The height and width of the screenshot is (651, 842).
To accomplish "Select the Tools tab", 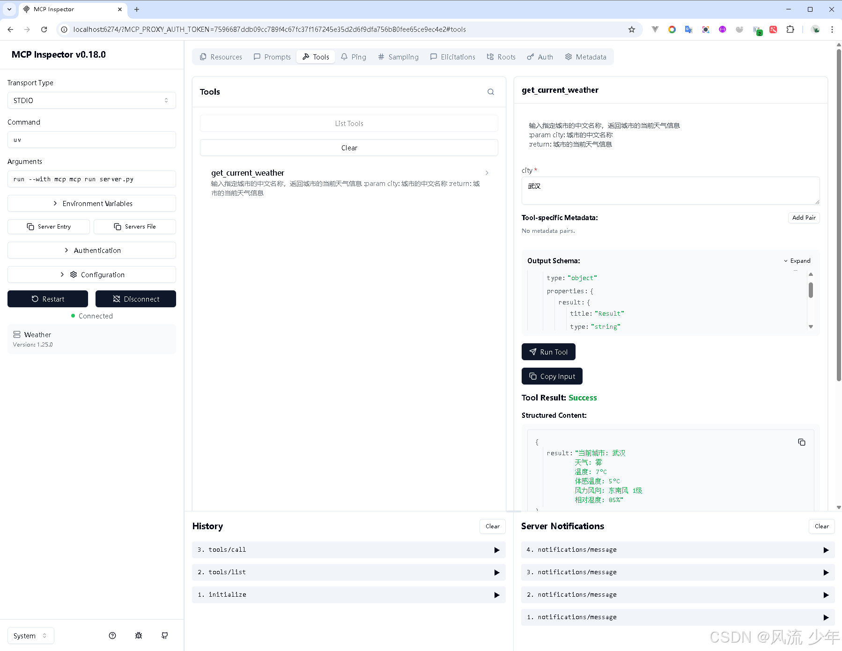I will tap(316, 57).
